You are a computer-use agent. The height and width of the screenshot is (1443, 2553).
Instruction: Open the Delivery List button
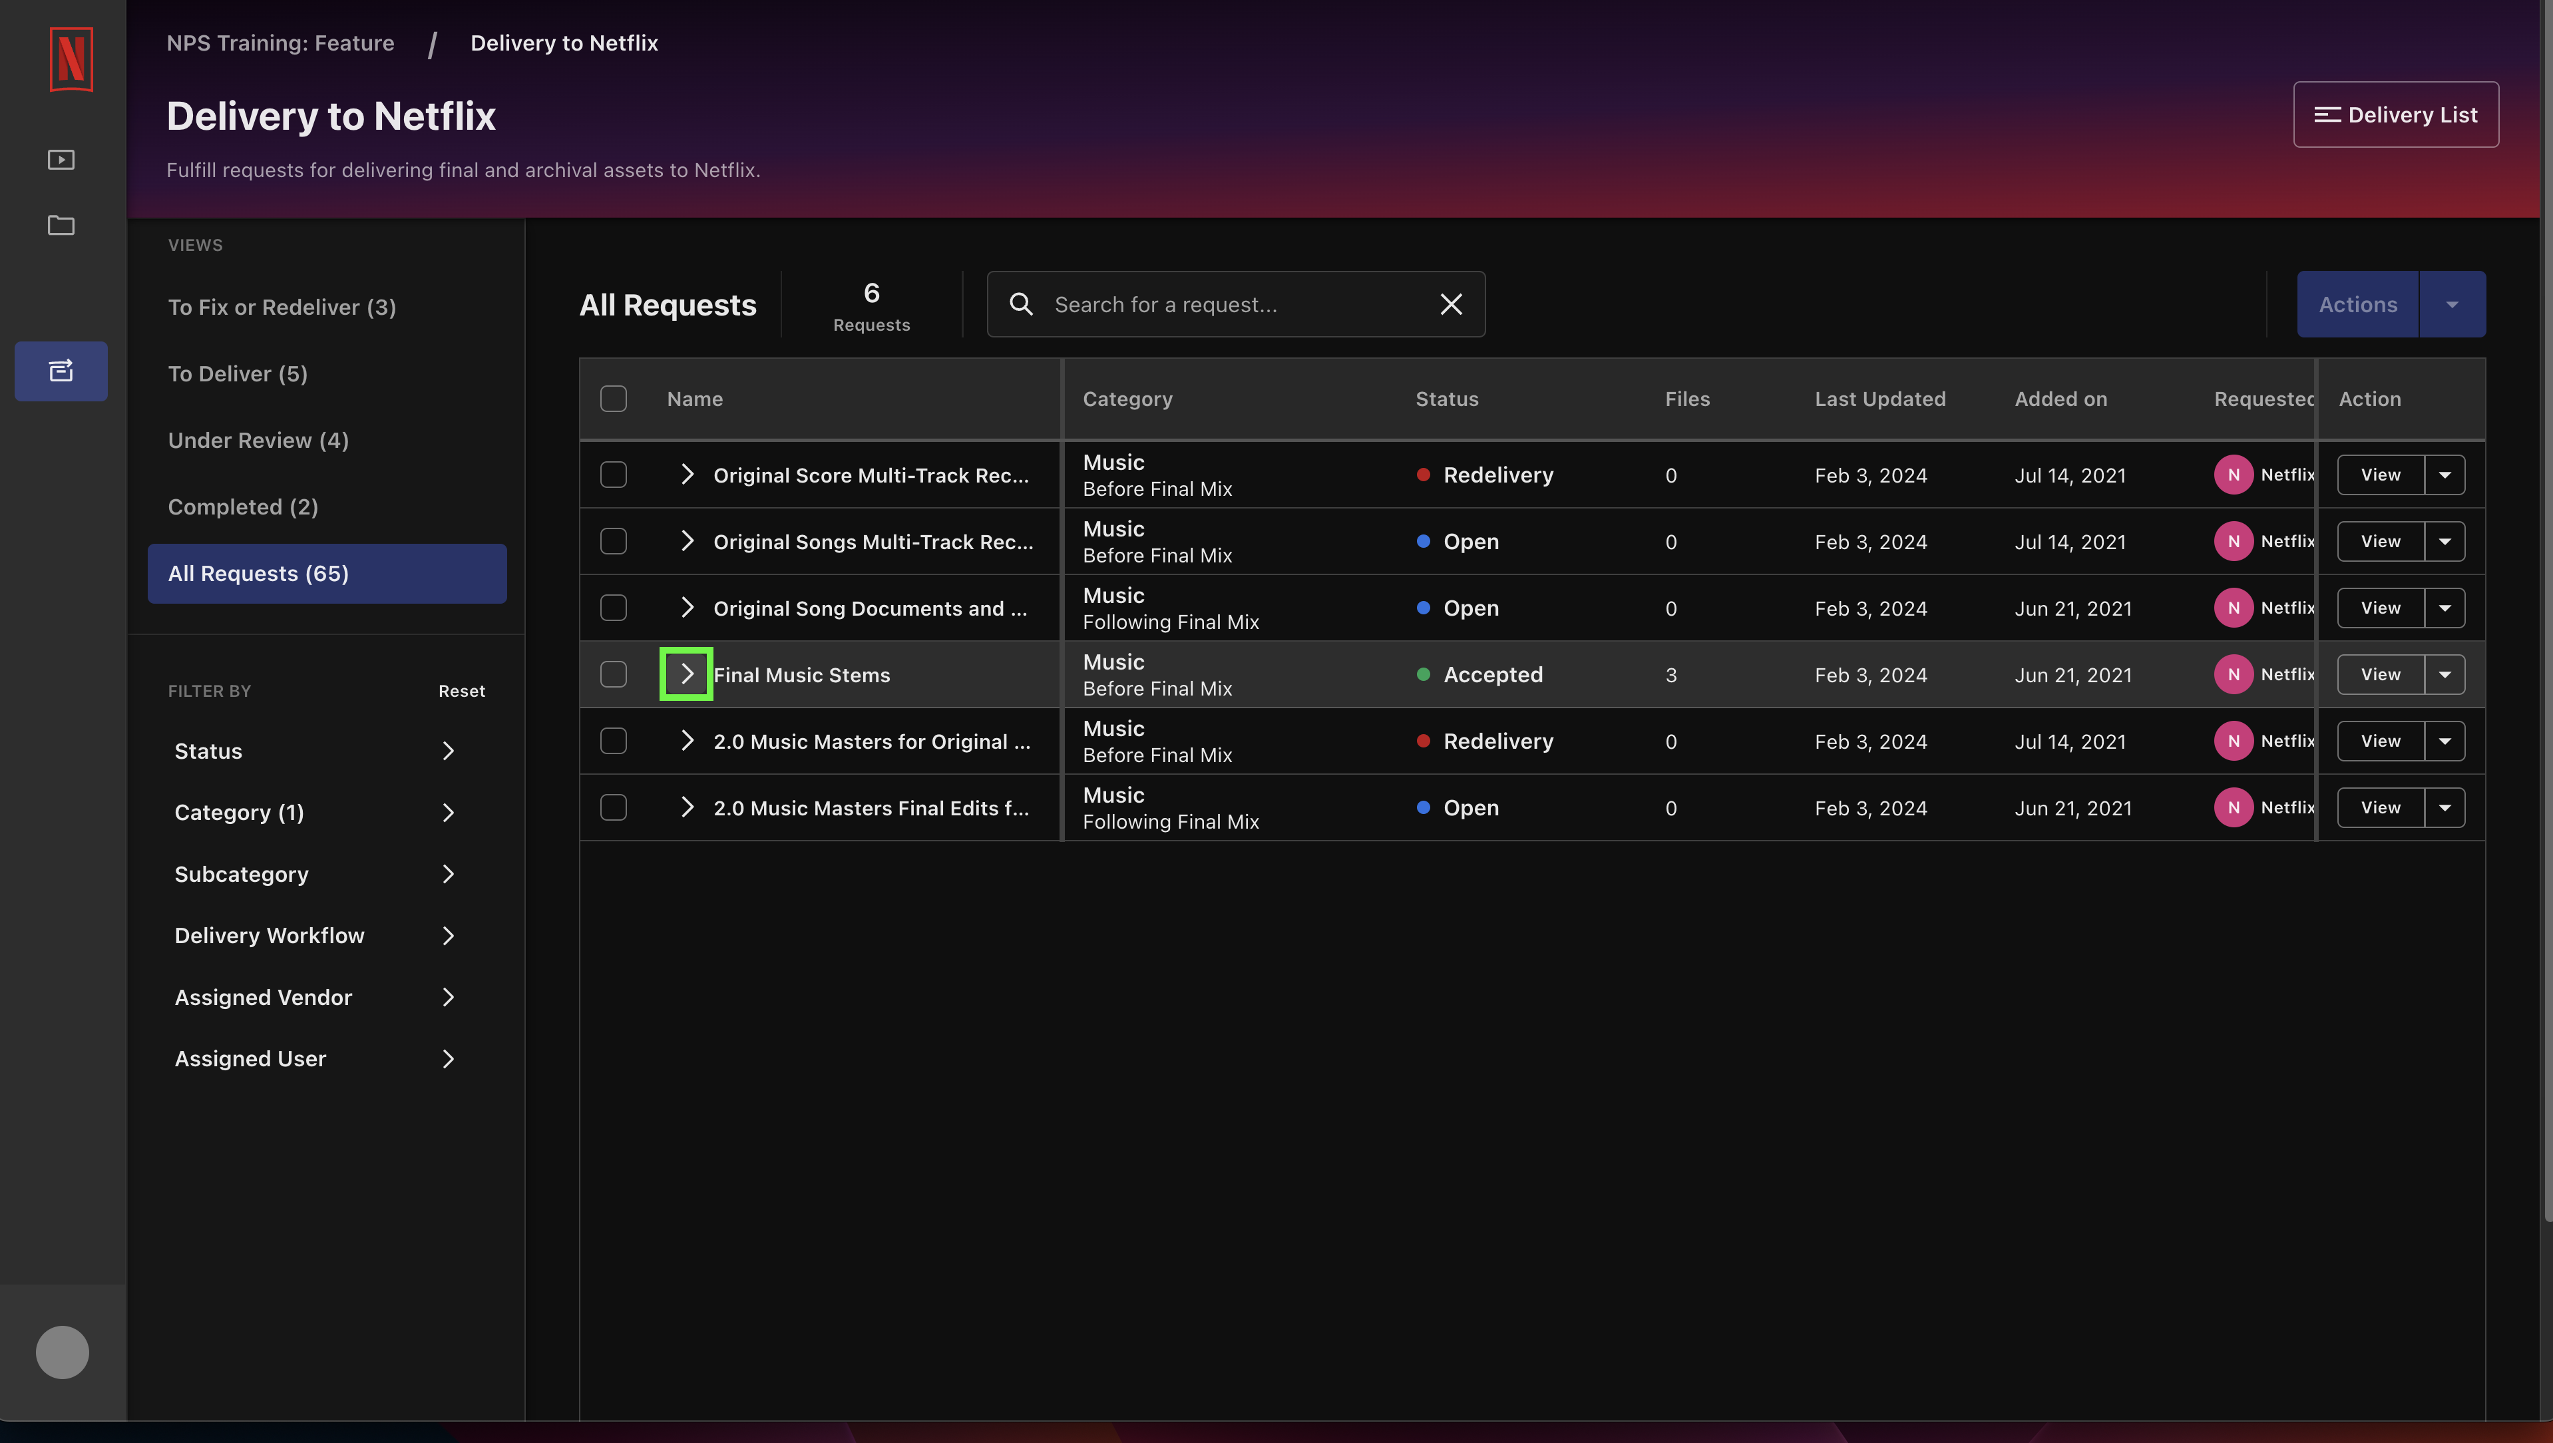click(x=2395, y=114)
